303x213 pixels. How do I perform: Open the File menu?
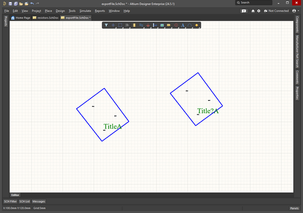(x=6, y=11)
